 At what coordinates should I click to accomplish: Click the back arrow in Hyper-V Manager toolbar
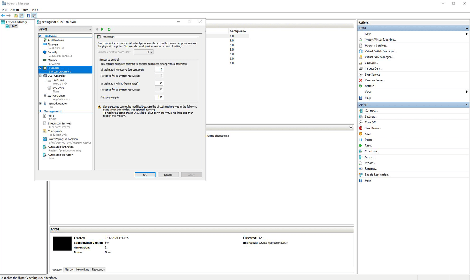[x=3, y=16]
